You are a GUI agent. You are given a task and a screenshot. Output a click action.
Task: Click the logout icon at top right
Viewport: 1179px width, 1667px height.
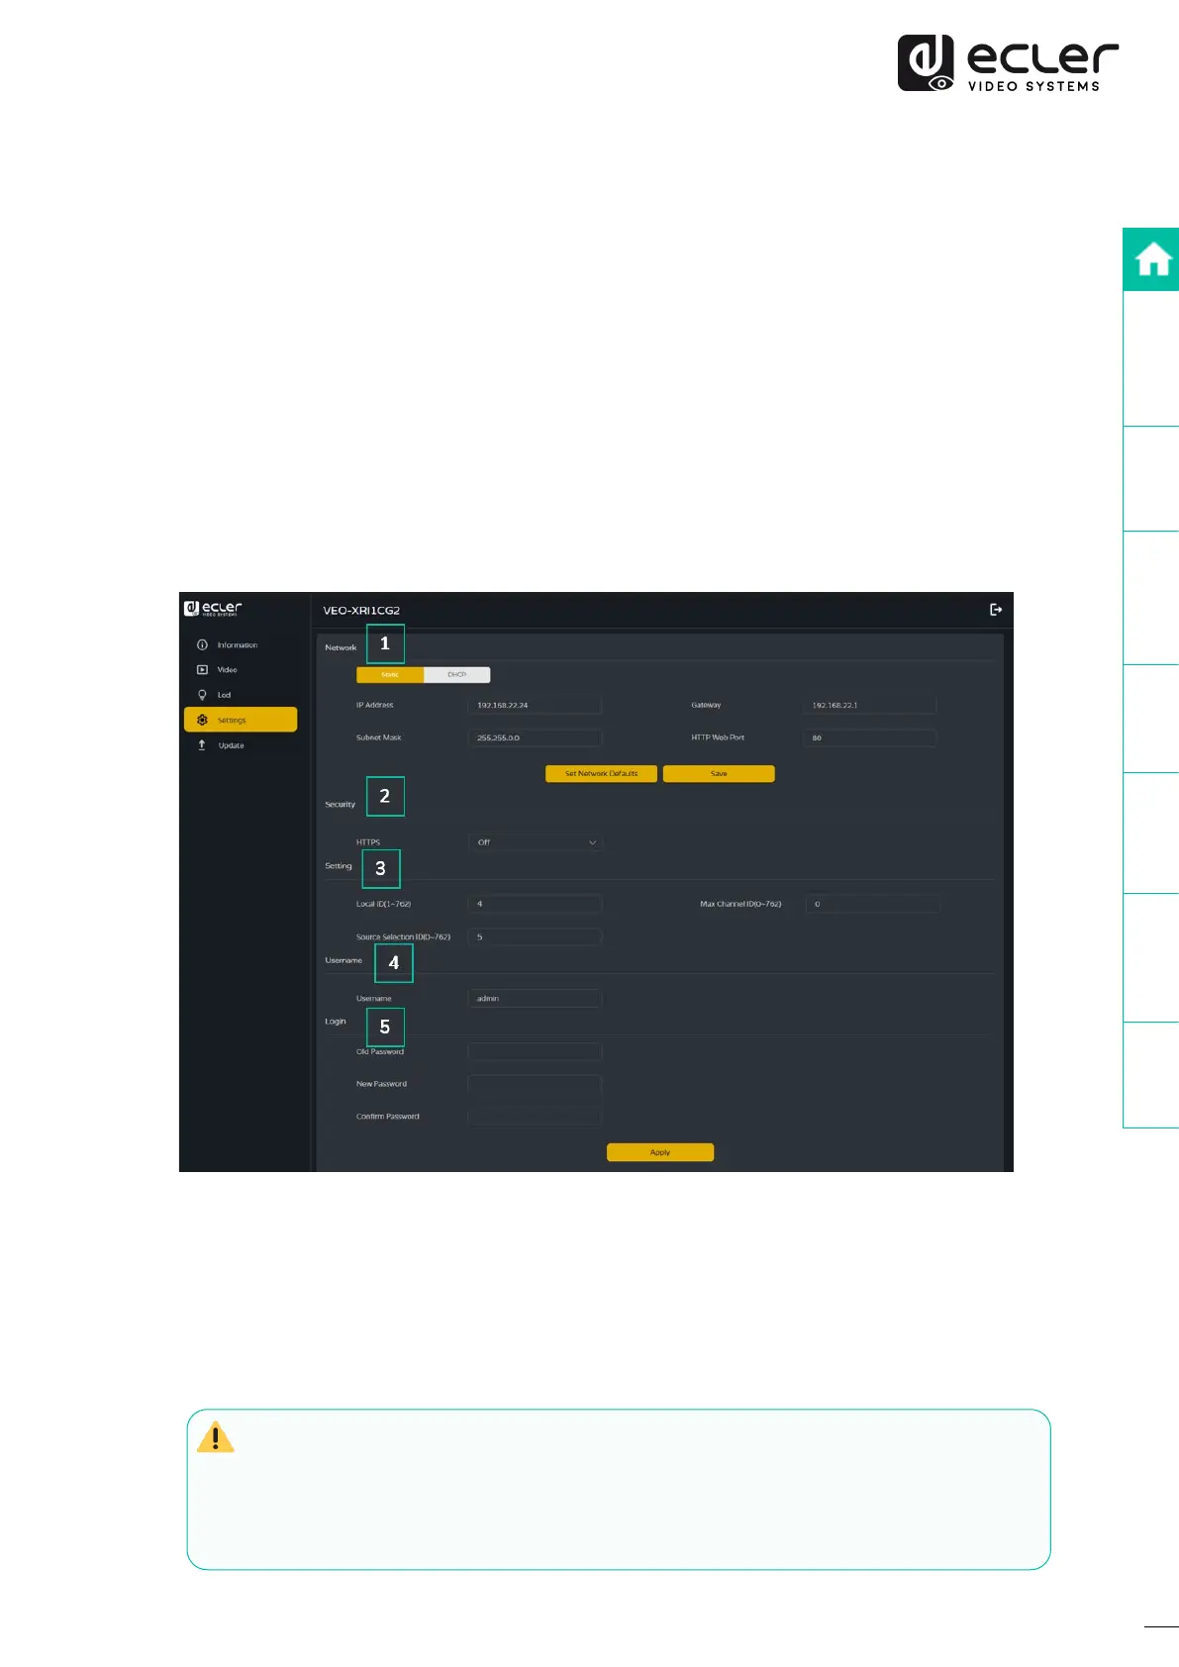[x=996, y=610]
